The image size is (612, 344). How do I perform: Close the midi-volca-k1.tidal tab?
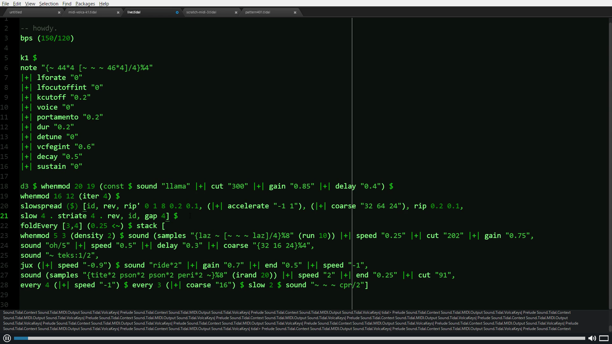118,12
